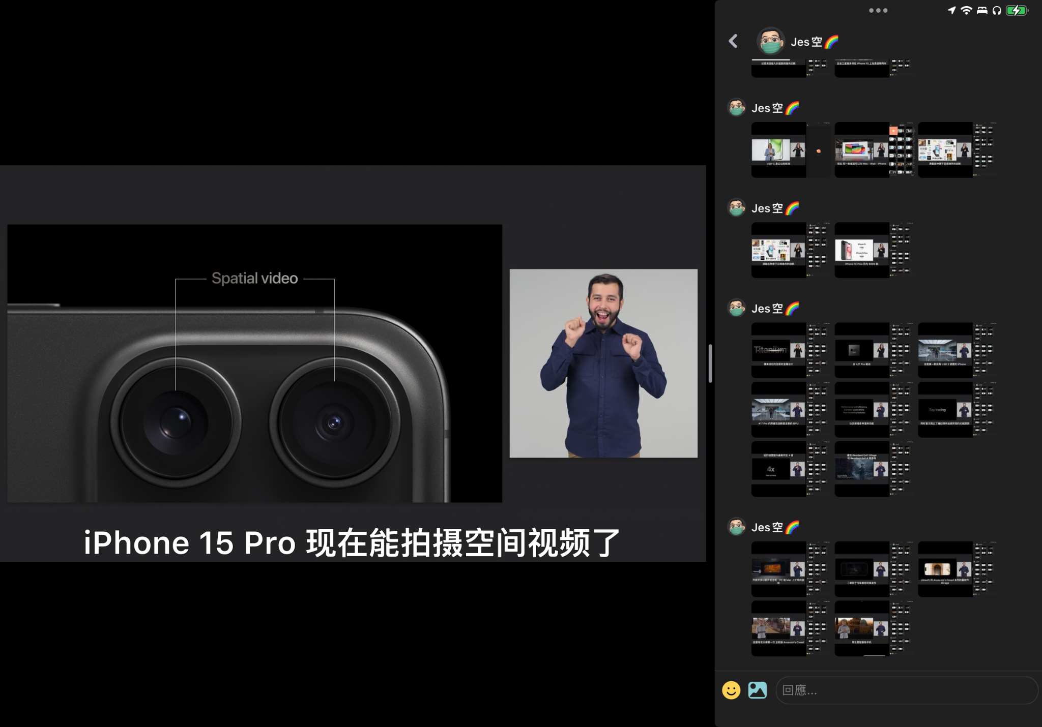Open the A17 Pro chip thumbnail

pos(874,350)
